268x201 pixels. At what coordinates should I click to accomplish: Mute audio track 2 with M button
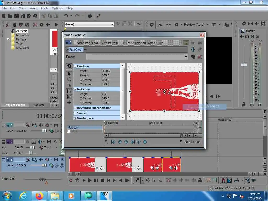[x=49, y=142]
